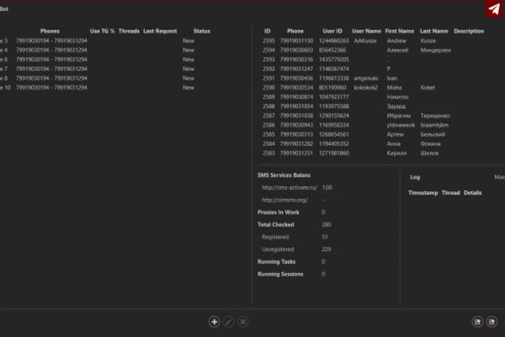Sort results by the ID column header
The width and height of the screenshot is (505, 337).
point(268,31)
